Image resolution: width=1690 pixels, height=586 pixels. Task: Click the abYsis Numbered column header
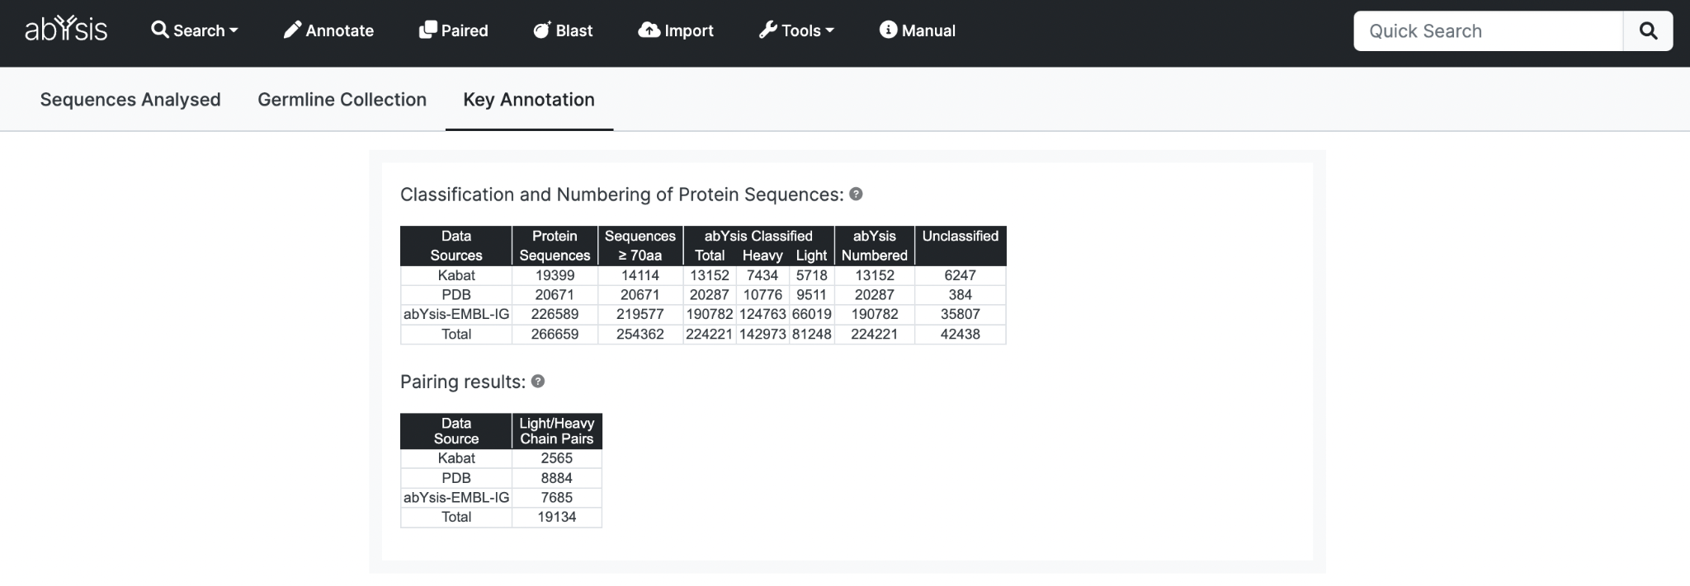click(x=875, y=246)
